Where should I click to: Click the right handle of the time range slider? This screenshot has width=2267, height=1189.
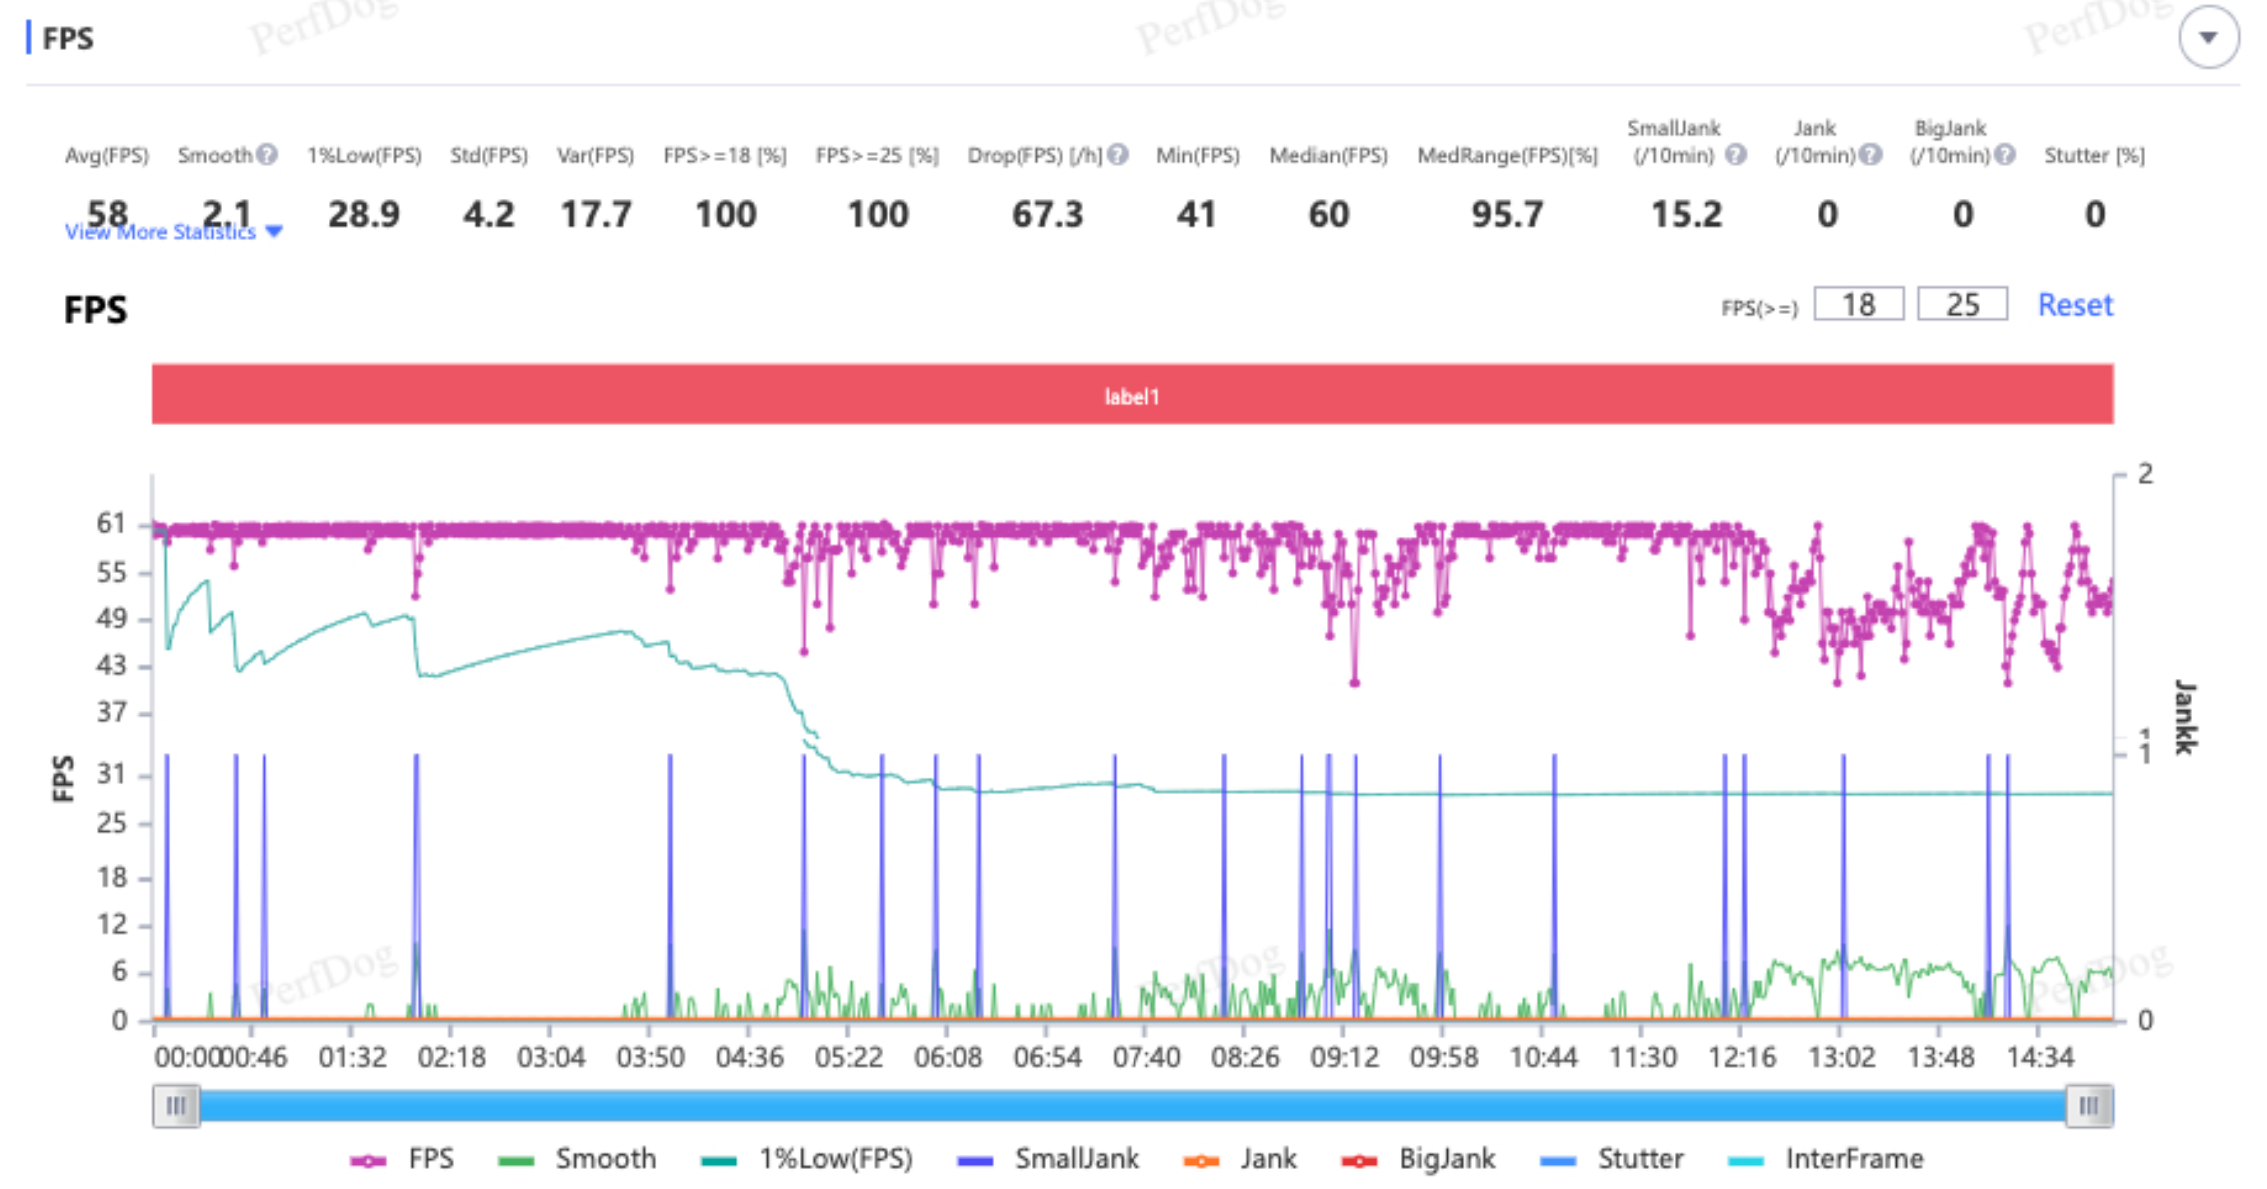pos(2089,1106)
